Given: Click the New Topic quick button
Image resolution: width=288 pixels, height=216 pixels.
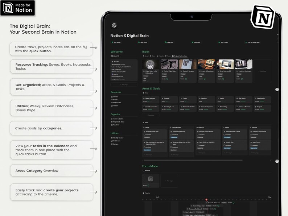Looking at the screenshot, I should click(x=196, y=42).
